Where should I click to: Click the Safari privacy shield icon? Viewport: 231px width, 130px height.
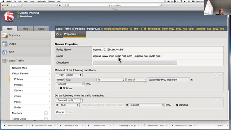click(x=60, y=5)
